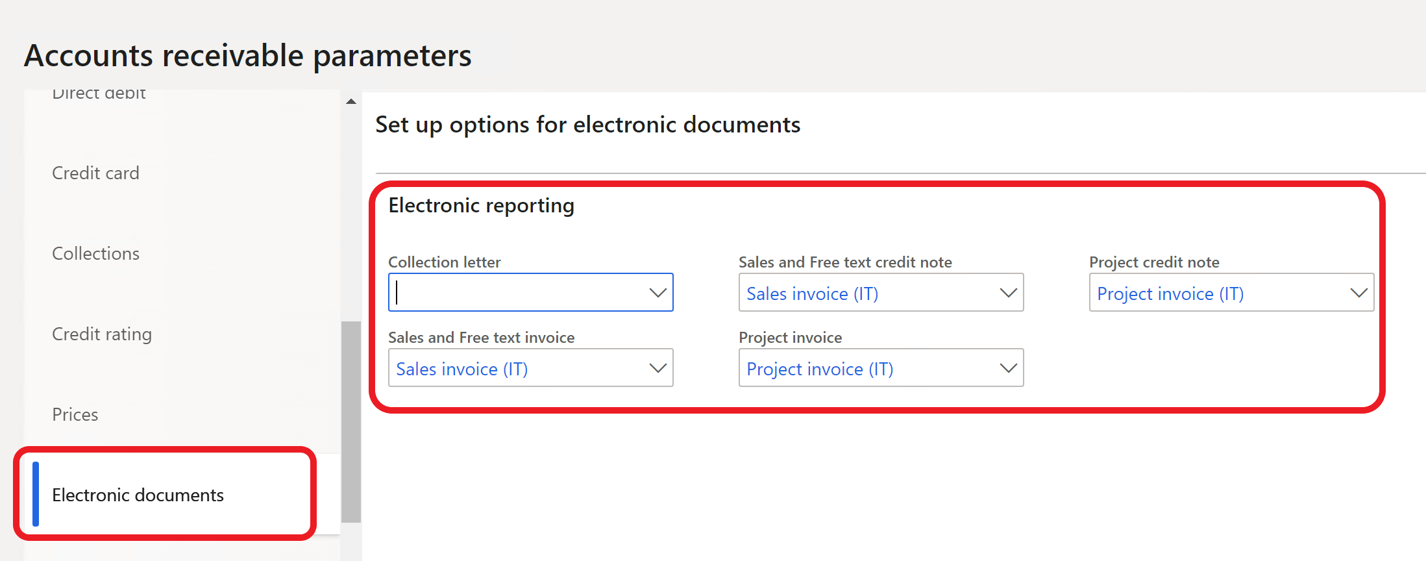The height and width of the screenshot is (561, 1426).
Task: Click the sidebar vertical scrollbar thumb
Action: pos(351,422)
